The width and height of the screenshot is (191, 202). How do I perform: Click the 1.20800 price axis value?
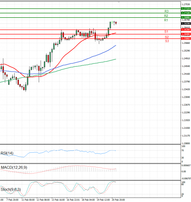(186, 143)
